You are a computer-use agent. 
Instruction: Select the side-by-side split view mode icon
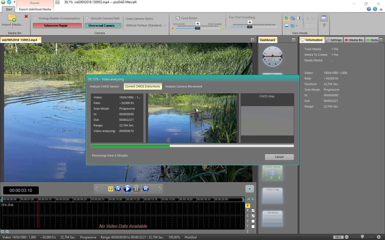coord(299,18)
